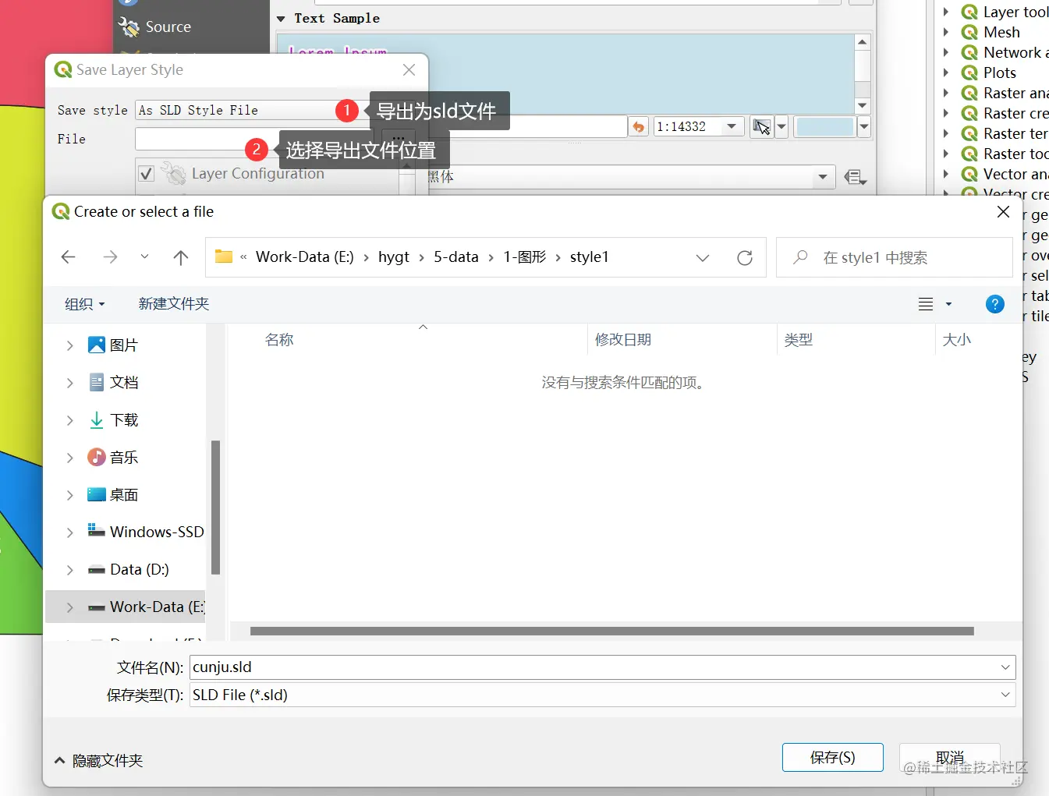Open the 文件名 dropdown arrow
The image size is (1049, 796).
[x=1006, y=667]
